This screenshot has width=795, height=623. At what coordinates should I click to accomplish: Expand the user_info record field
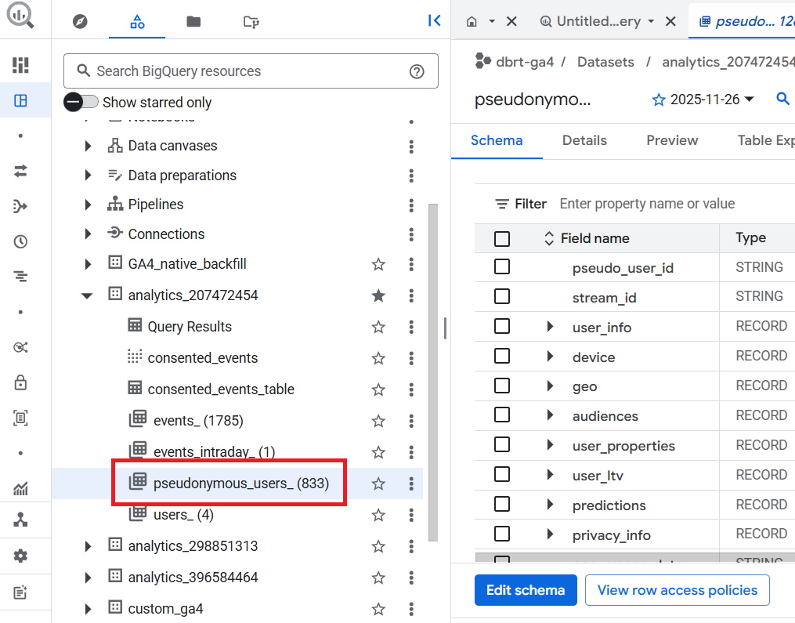550,327
